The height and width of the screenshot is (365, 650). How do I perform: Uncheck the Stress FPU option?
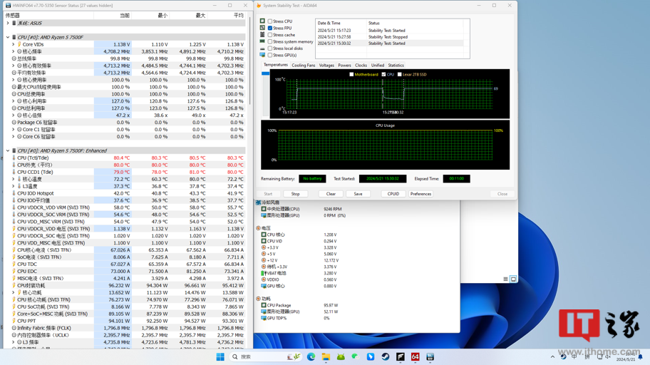pos(269,29)
